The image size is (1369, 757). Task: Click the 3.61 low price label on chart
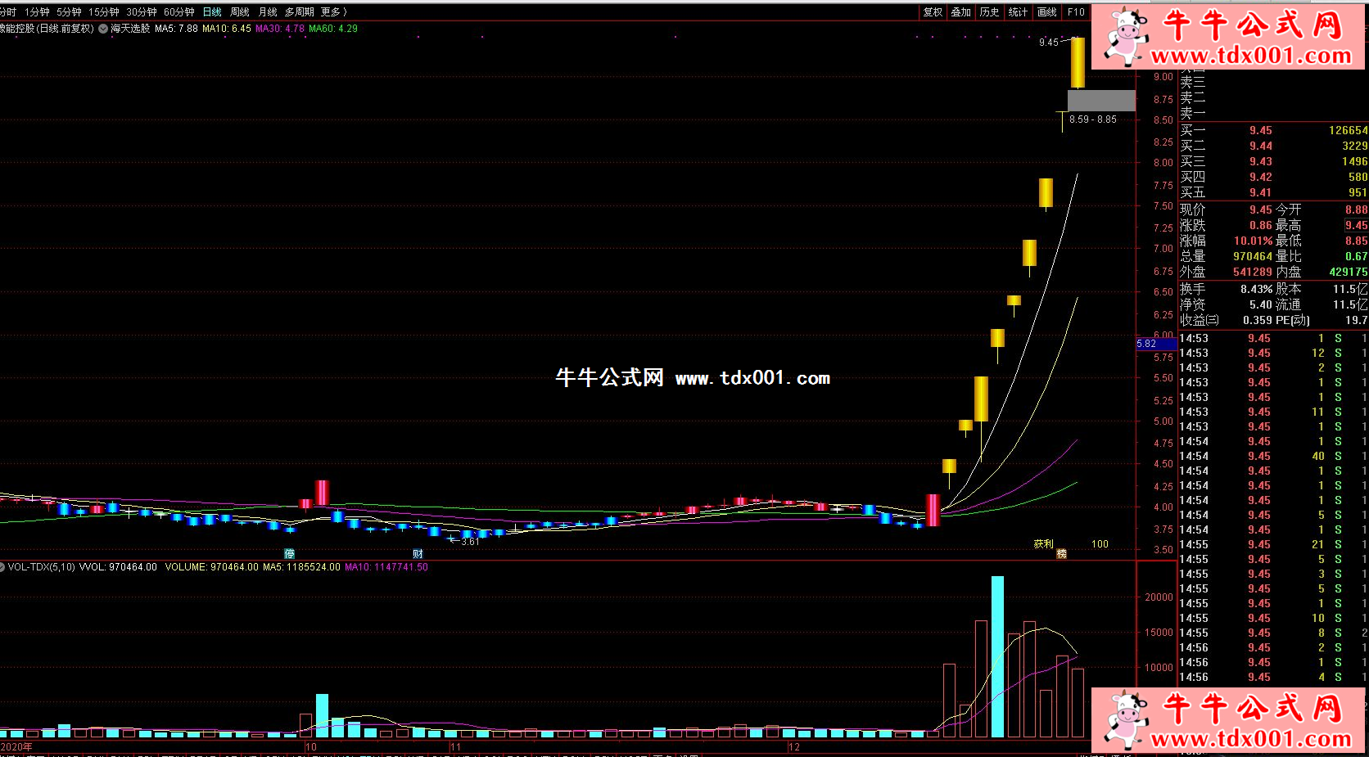coord(470,542)
